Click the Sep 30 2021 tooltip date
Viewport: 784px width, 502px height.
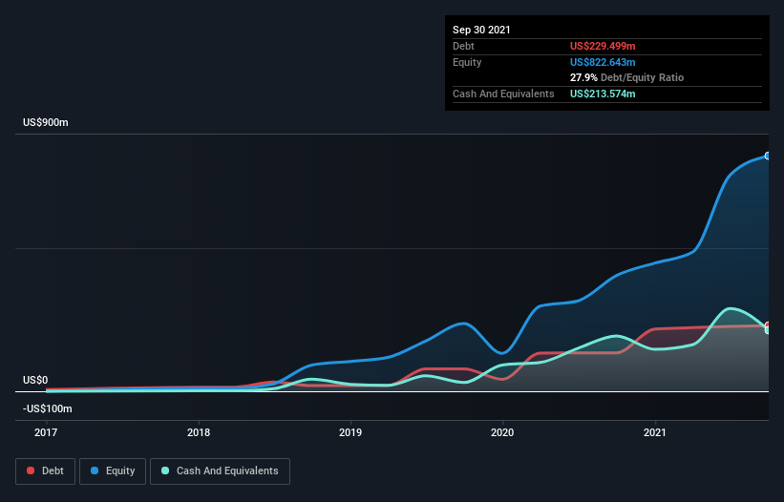pyautogui.click(x=481, y=30)
